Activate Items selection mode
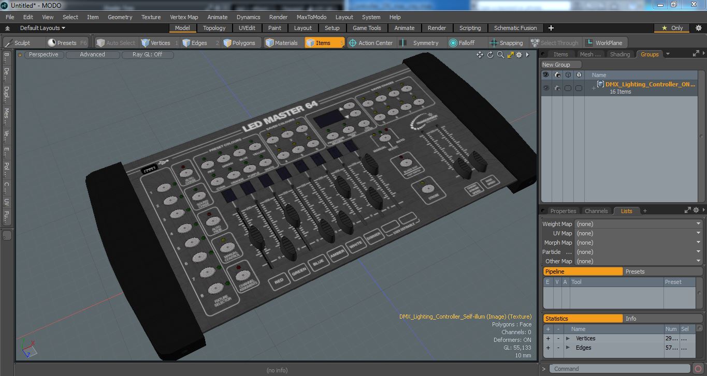Image resolution: width=707 pixels, height=376 pixels. coord(324,43)
